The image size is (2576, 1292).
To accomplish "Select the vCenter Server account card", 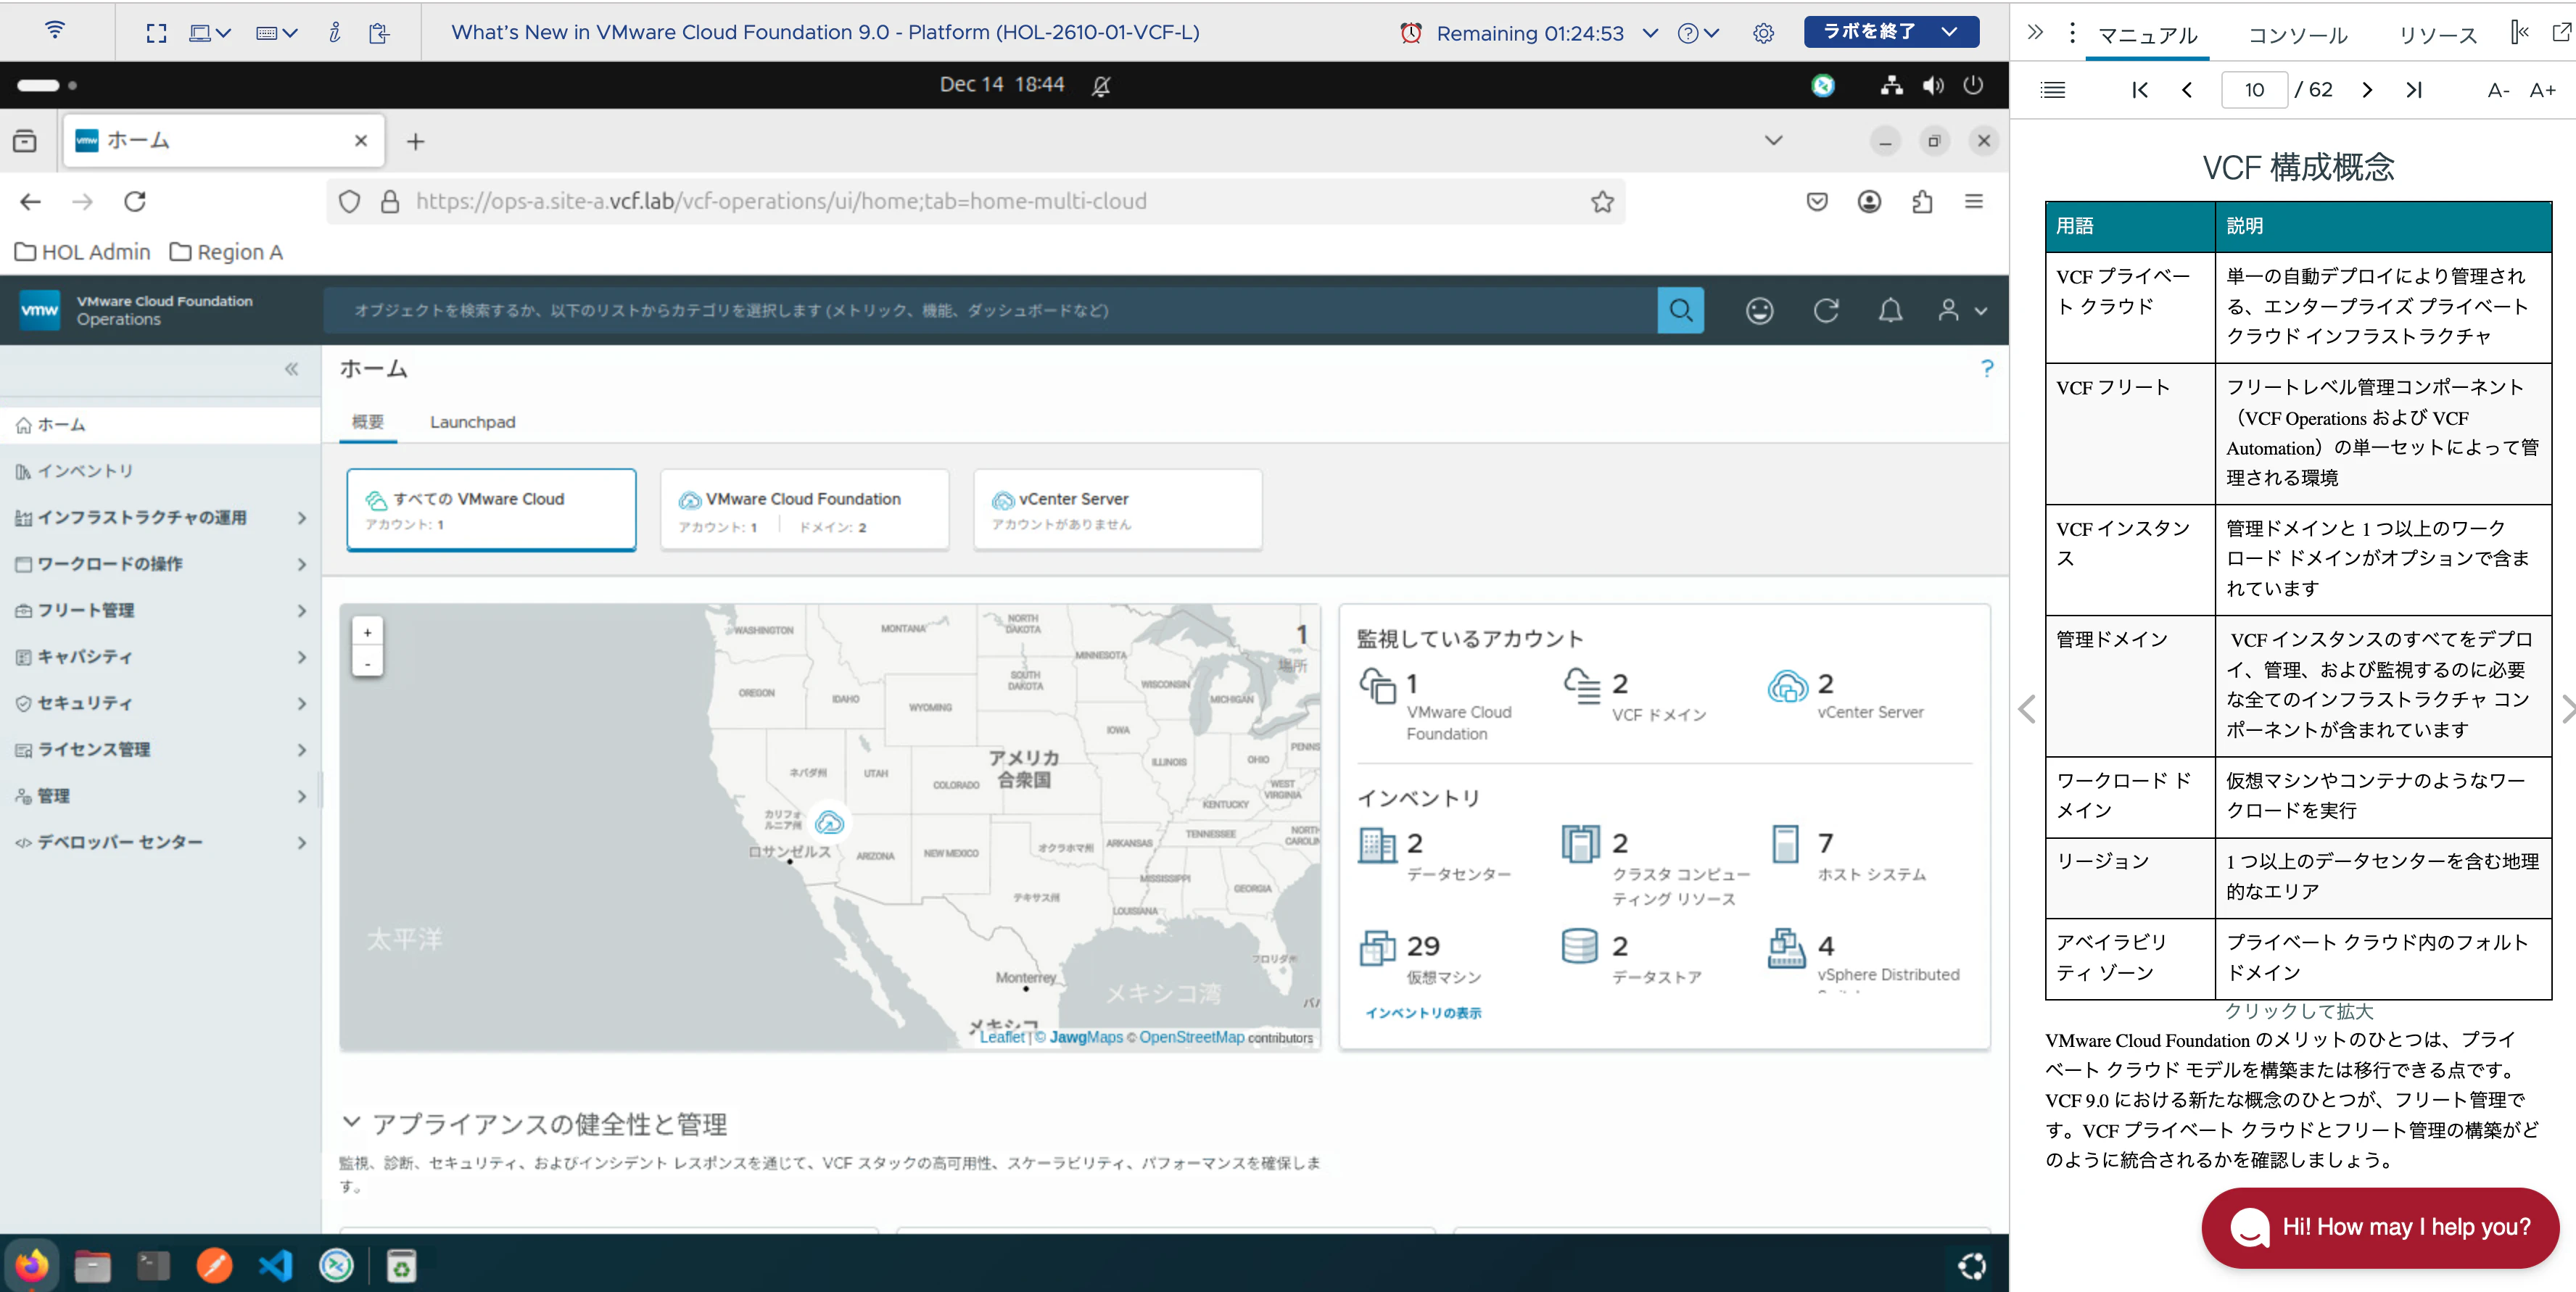I will click(1117, 509).
